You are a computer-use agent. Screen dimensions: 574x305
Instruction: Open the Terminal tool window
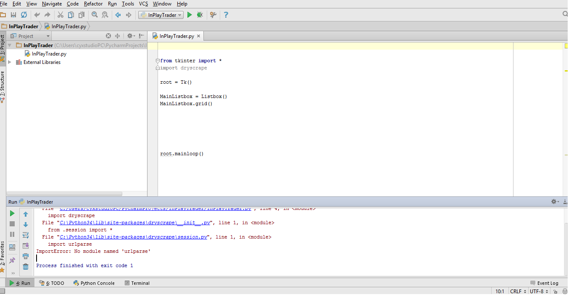(x=137, y=283)
